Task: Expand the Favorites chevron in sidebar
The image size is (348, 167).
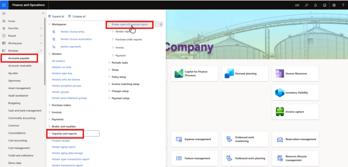Action: coord(41,28)
